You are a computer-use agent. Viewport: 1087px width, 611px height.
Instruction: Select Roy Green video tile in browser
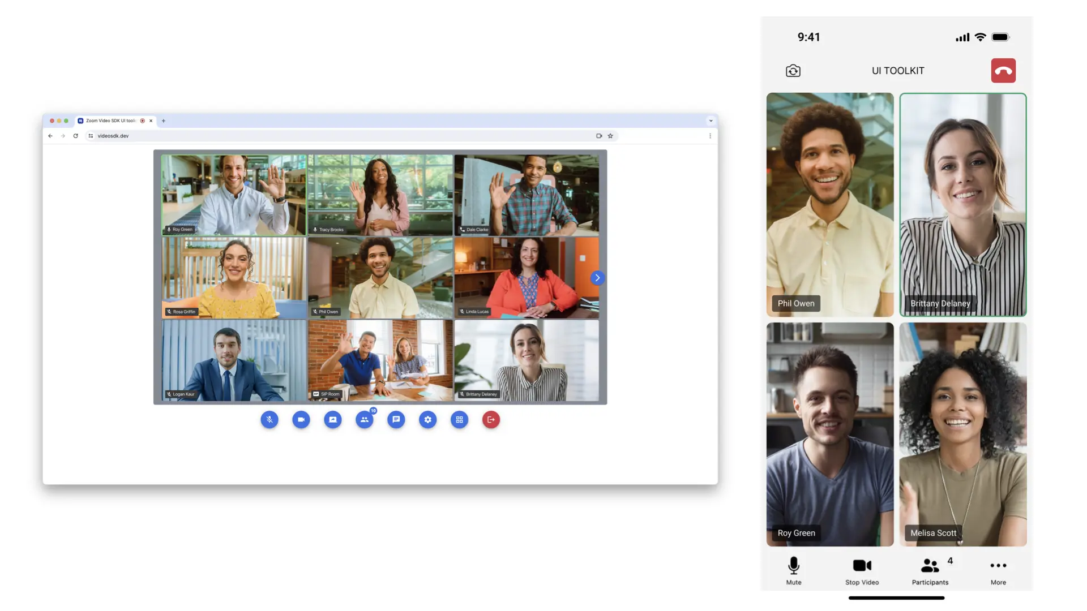pos(234,195)
